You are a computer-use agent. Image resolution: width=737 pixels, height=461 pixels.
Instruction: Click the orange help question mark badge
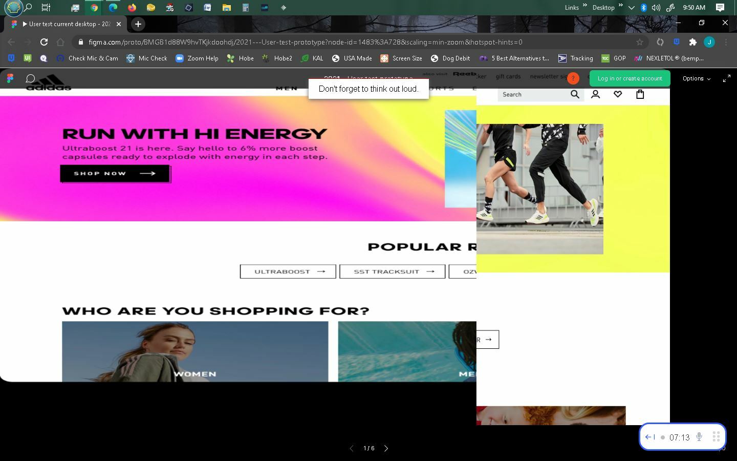coord(573,78)
